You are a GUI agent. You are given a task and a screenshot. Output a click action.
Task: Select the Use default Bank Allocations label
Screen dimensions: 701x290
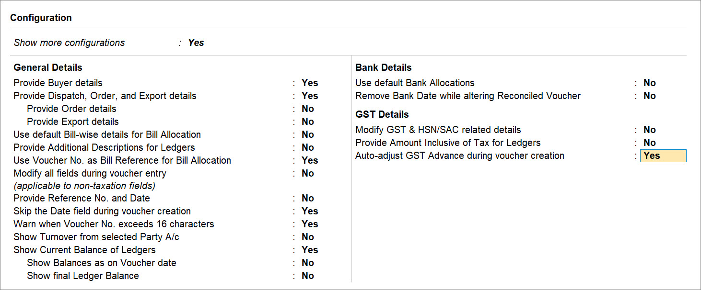(x=415, y=83)
